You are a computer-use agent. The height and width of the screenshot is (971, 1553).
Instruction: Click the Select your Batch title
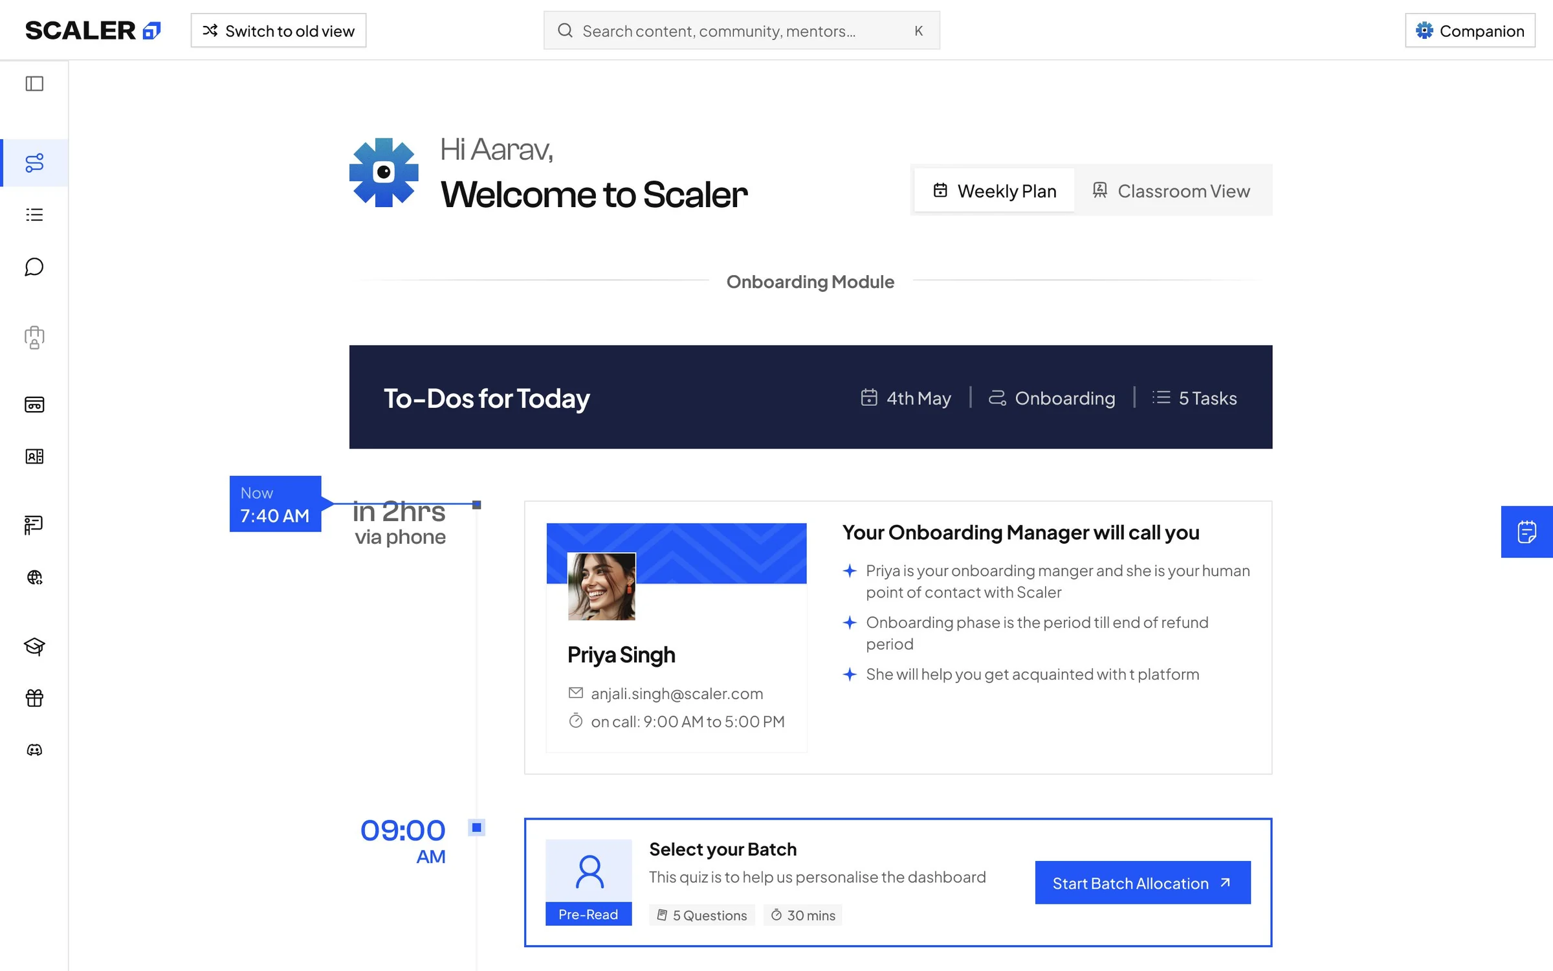point(723,849)
